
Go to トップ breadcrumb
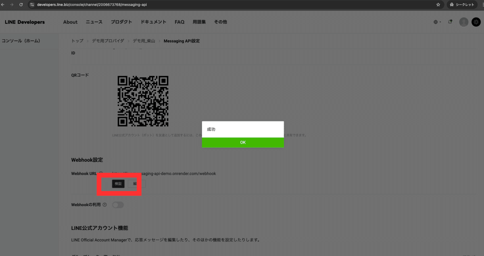click(x=77, y=41)
